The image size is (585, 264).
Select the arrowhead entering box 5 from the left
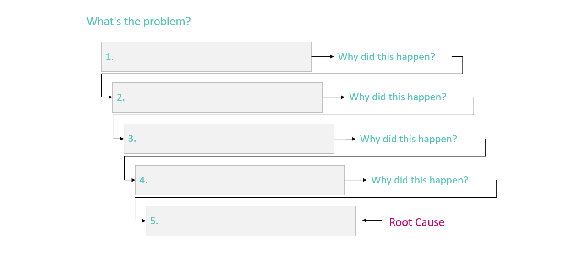[143, 221]
